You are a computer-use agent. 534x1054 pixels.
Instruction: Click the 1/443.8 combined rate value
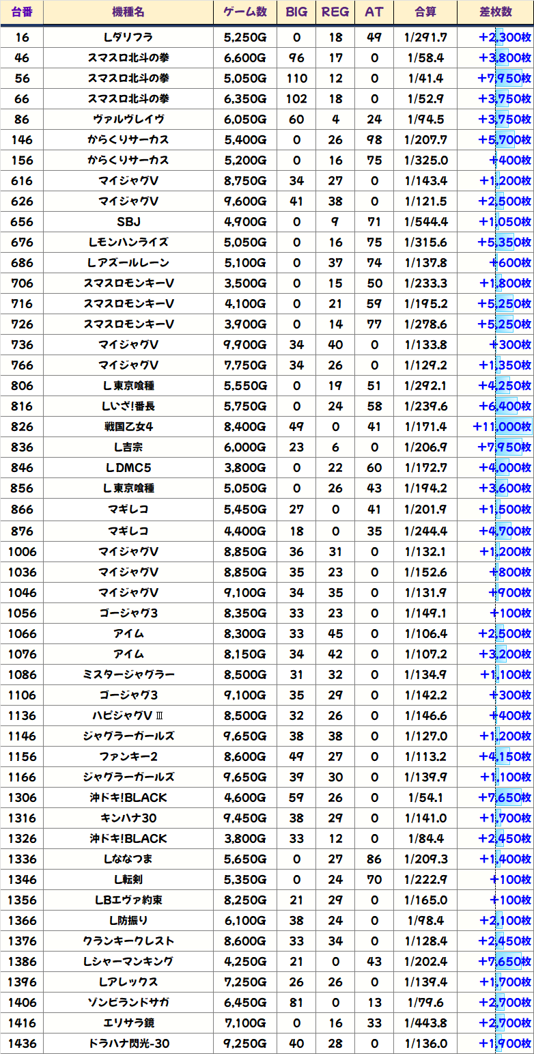click(425, 1023)
